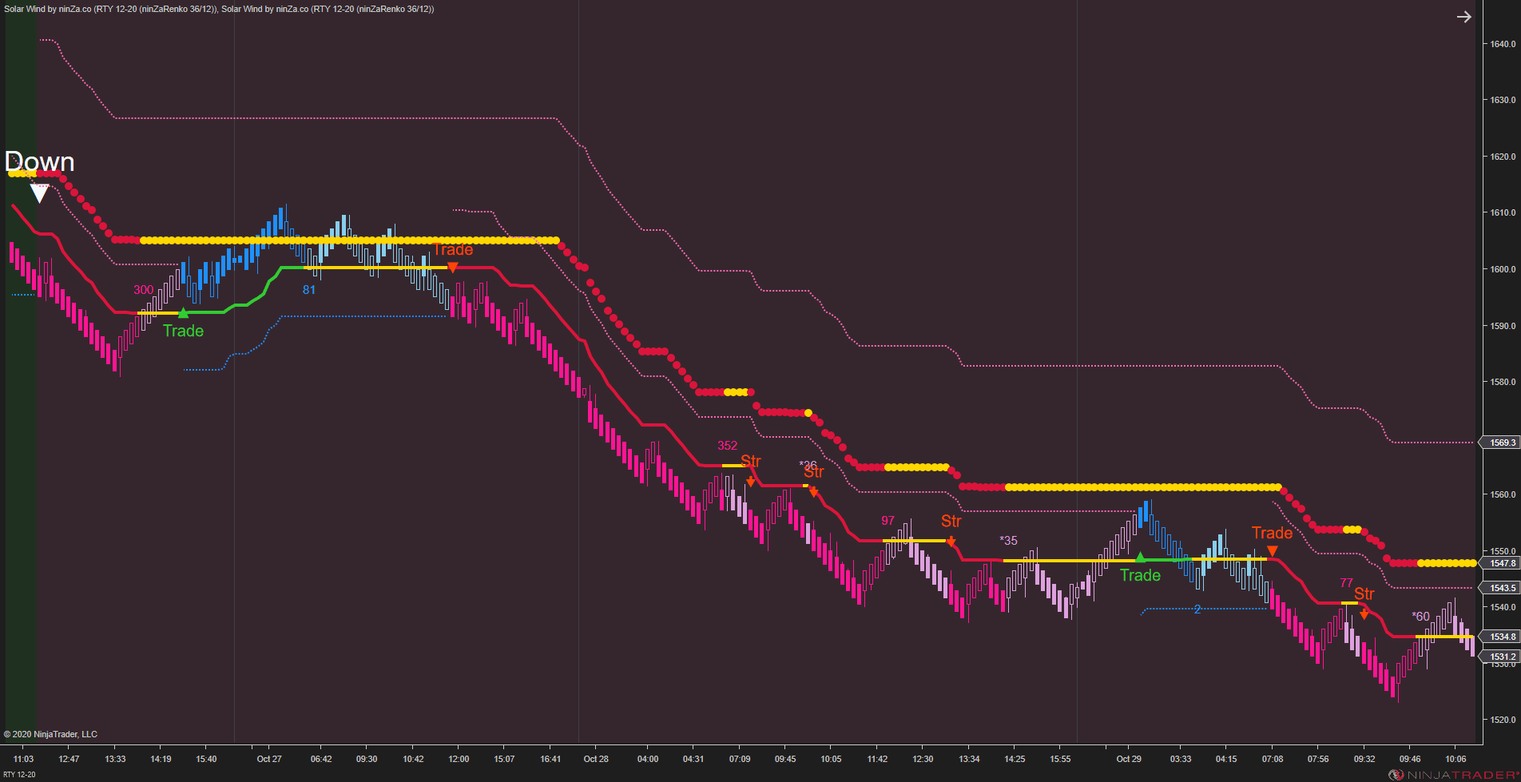Click the white Down signal triangle marker
Screen dimensions: 1521x782
click(x=39, y=193)
